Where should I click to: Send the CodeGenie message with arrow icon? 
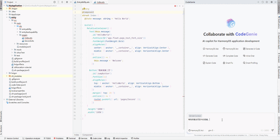coord(272,130)
